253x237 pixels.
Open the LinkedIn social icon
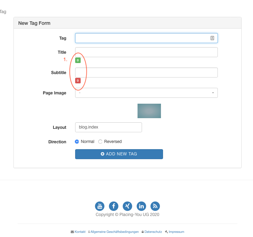pyautogui.click(x=141, y=206)
